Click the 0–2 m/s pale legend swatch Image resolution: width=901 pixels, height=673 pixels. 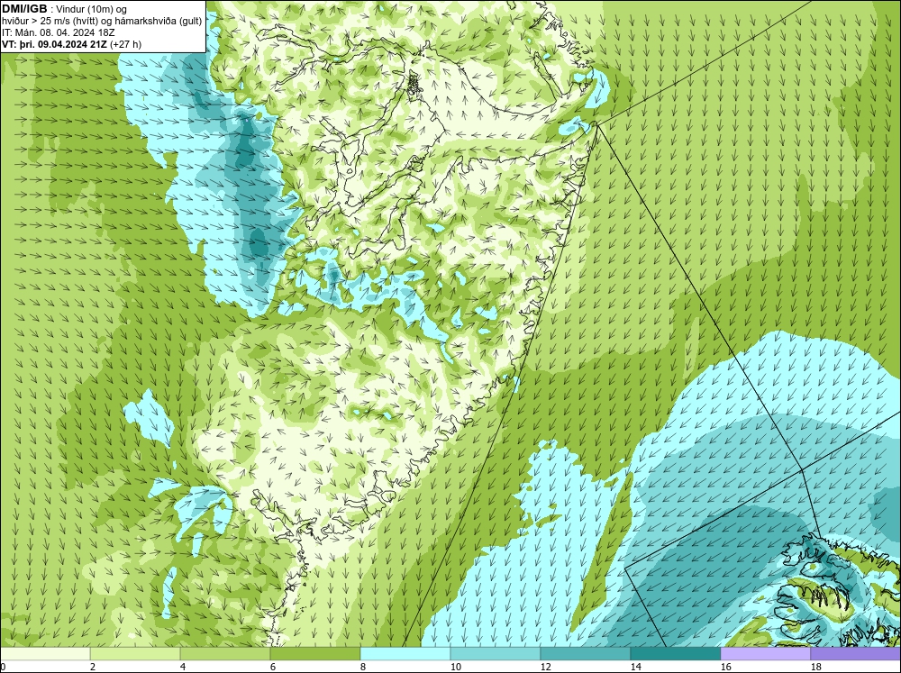pyautogui.click(x=45, y=654)
